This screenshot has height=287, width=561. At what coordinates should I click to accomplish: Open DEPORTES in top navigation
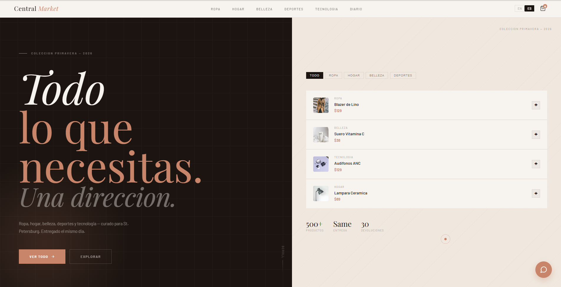tap(294, 9)
